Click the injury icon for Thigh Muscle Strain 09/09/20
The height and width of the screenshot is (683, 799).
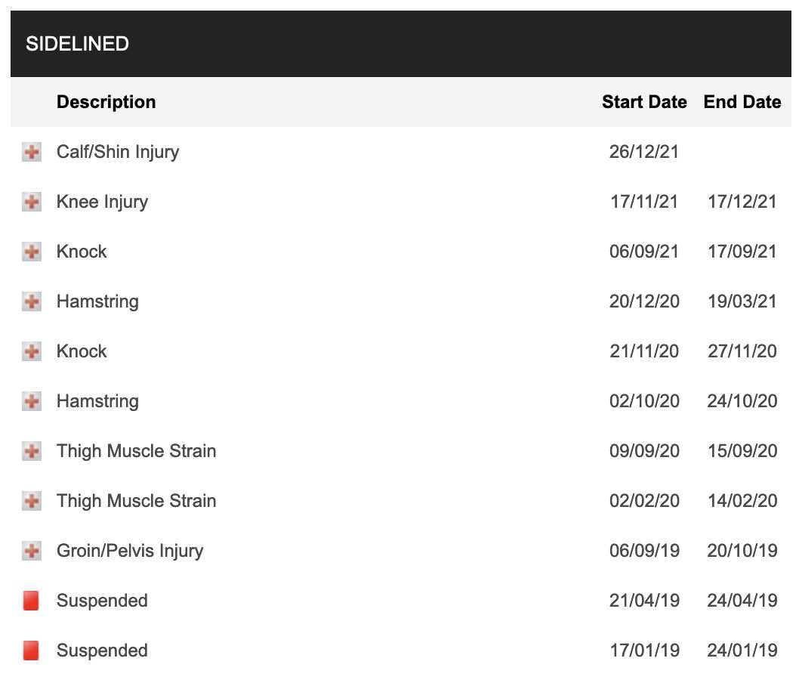(32, 451)
